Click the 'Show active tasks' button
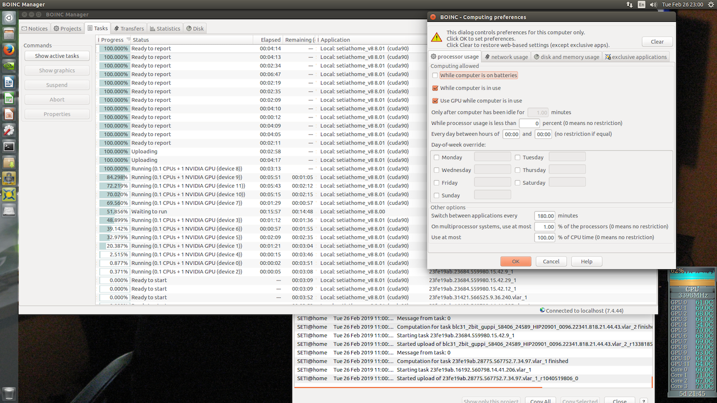The image size is (717, 403). click(x=57, y=56)
